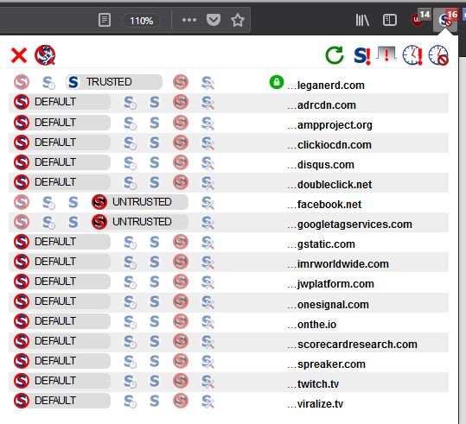Open reader view icon in address bar
The width and height of the screenshot is (466, 424).
coord(105,20)
